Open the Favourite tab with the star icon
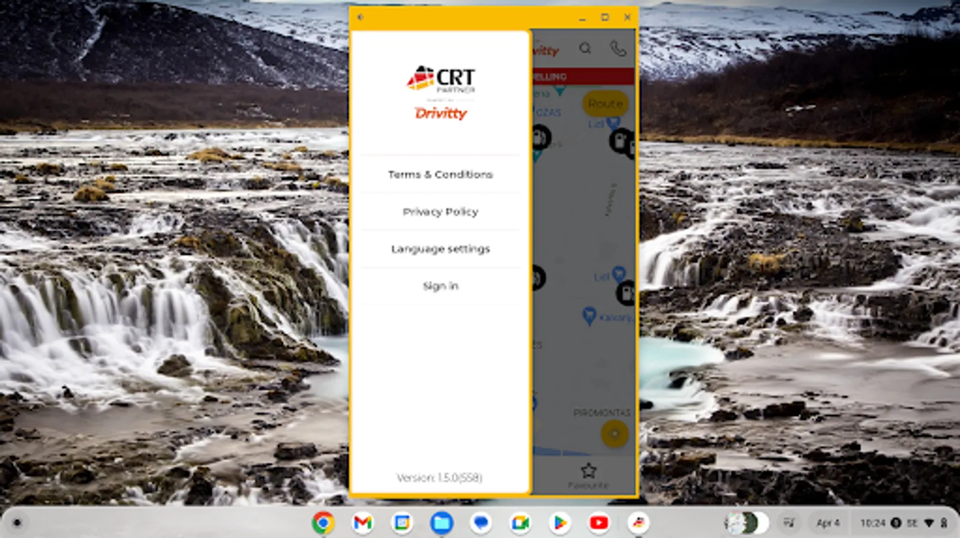Viewport: 960px width, 538px height. tap(588, 476)
